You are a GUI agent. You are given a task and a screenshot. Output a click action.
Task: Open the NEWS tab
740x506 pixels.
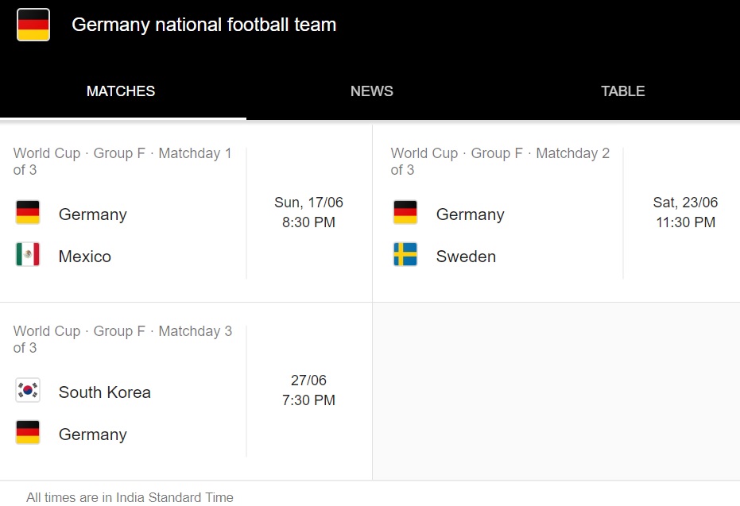pyautogui.click(x=372, y=91)
